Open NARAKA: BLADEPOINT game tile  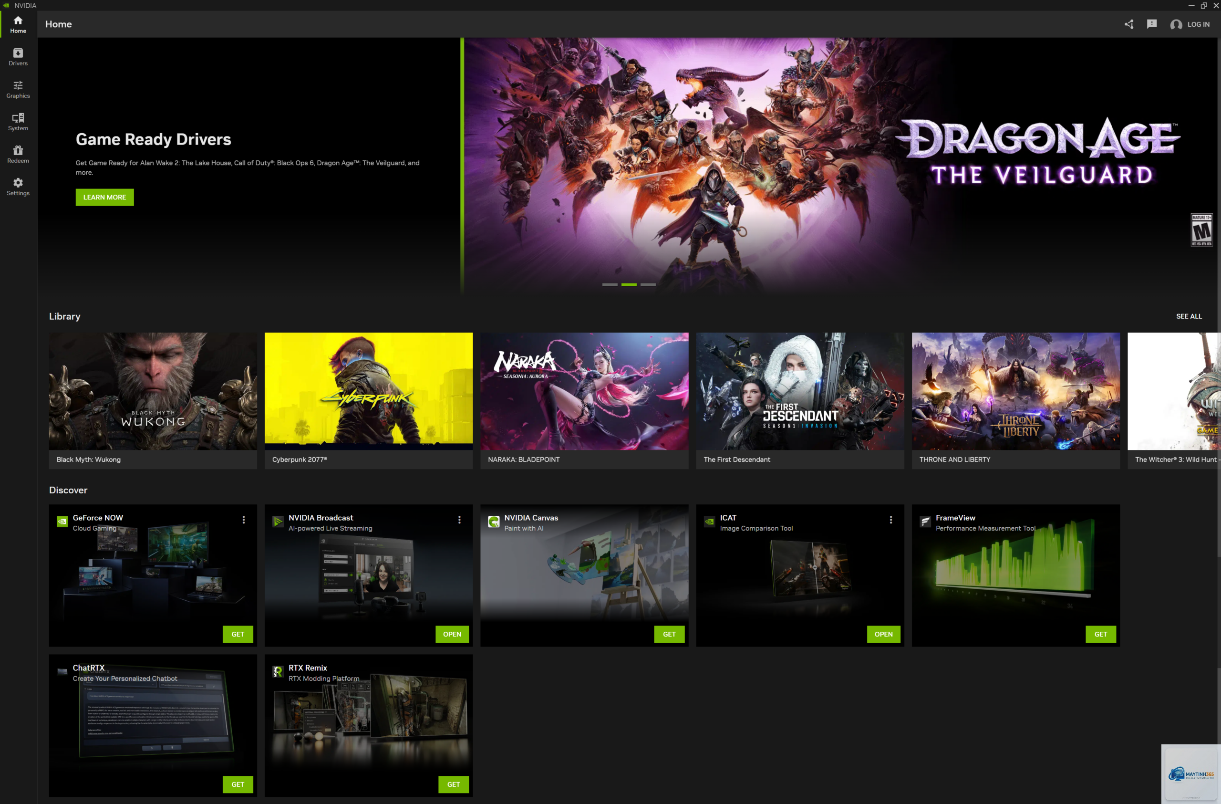584,400
